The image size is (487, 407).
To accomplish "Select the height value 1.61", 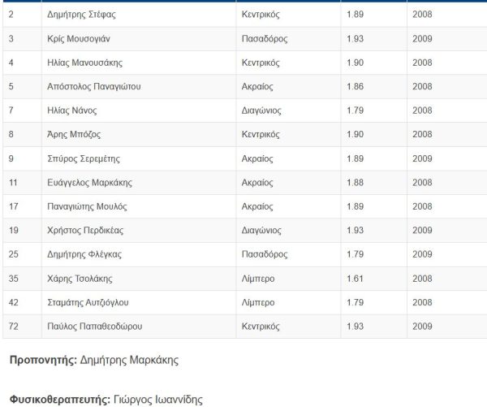I will 355,279.
